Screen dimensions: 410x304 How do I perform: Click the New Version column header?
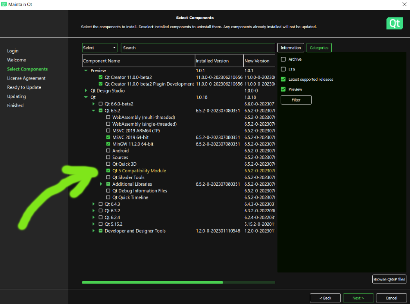pyautogui.click(x=259, y=61)
